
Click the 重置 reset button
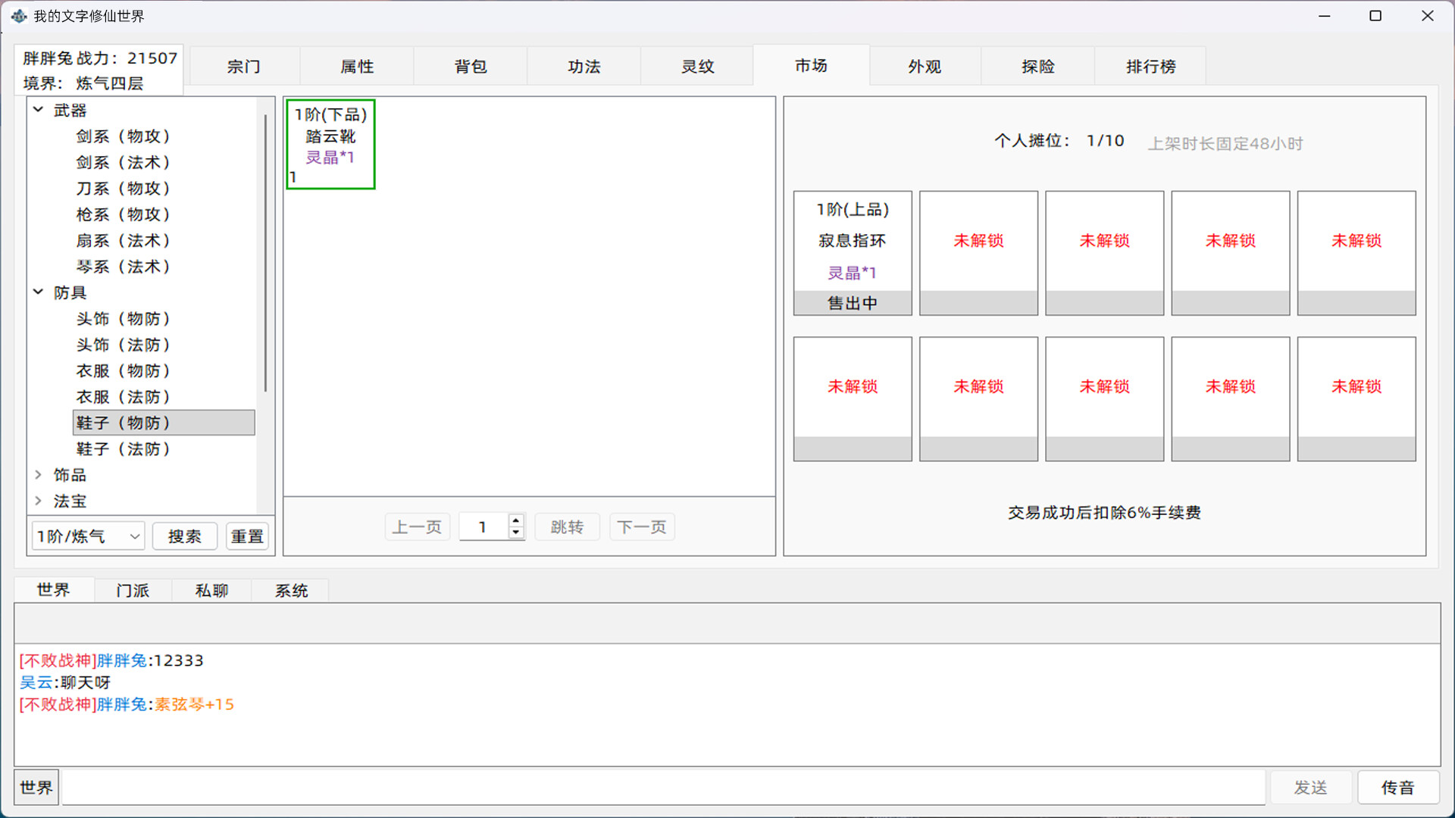click(x=247, y=535)
